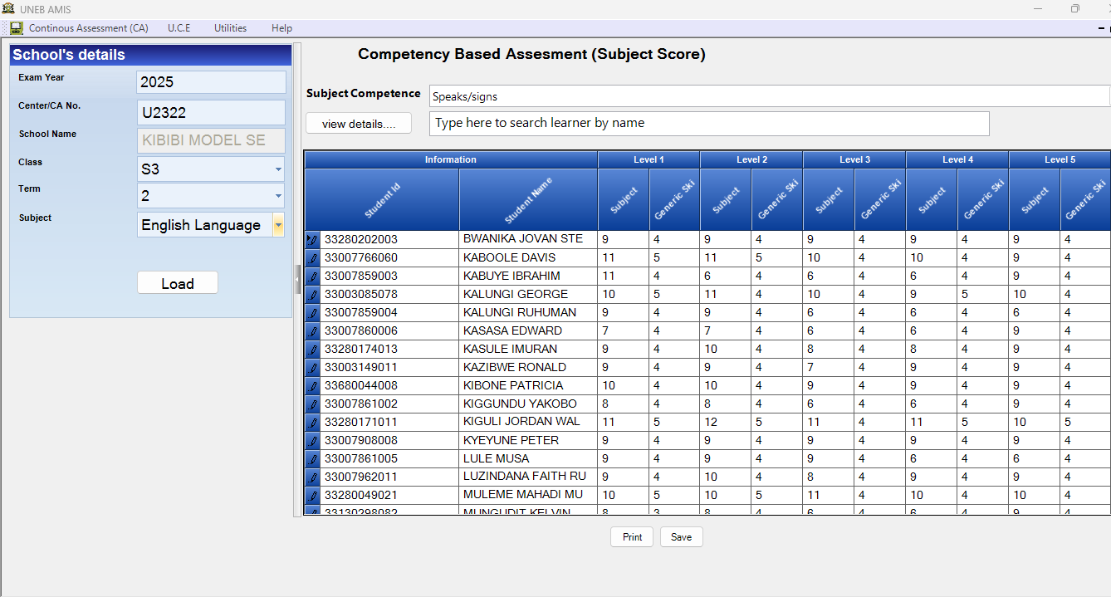
Task: Open the Subject dropdown for English Language
Action: (278, 224)
